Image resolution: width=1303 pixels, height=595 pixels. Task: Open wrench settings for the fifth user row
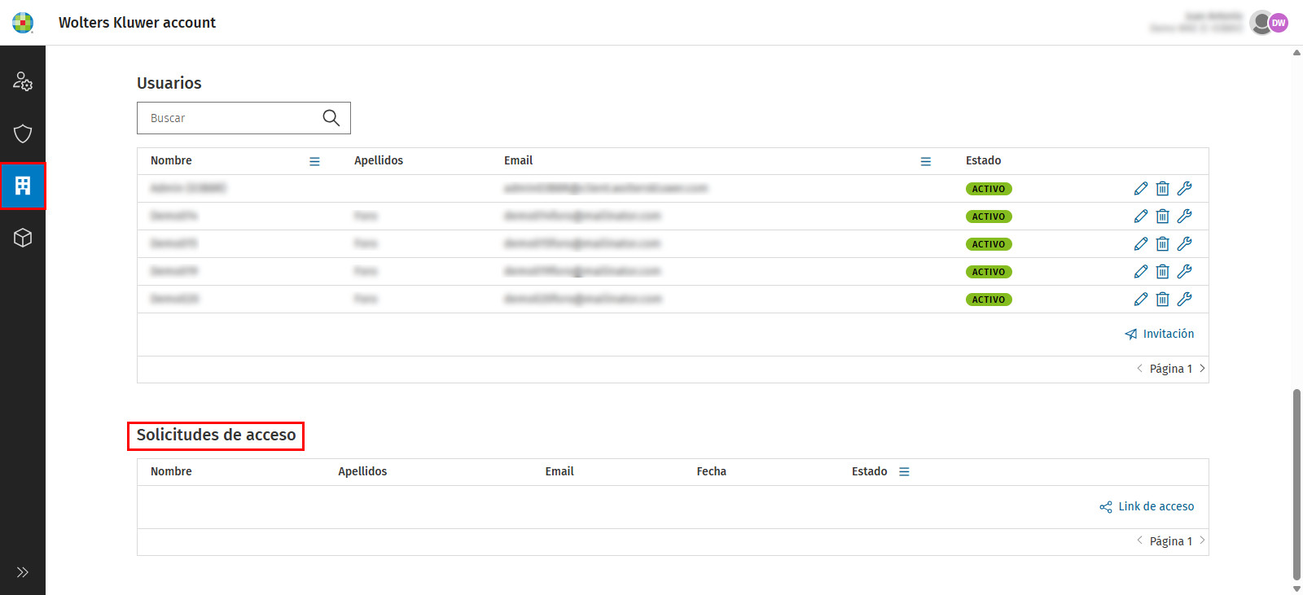click(x=1185, y=300)
